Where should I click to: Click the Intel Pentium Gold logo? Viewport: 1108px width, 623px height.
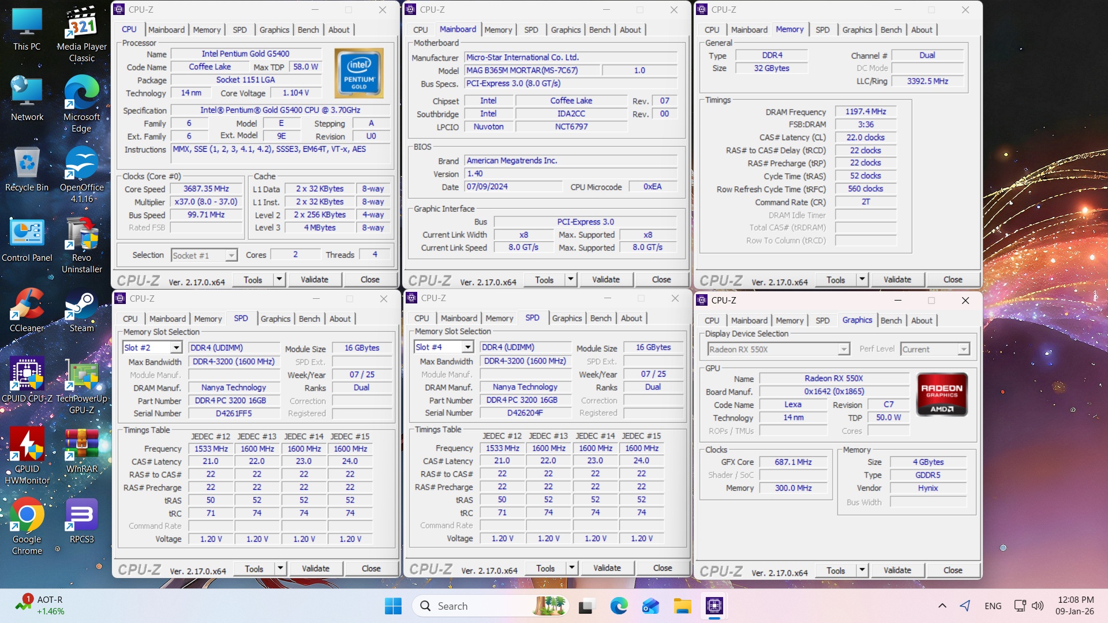[359, 73]
